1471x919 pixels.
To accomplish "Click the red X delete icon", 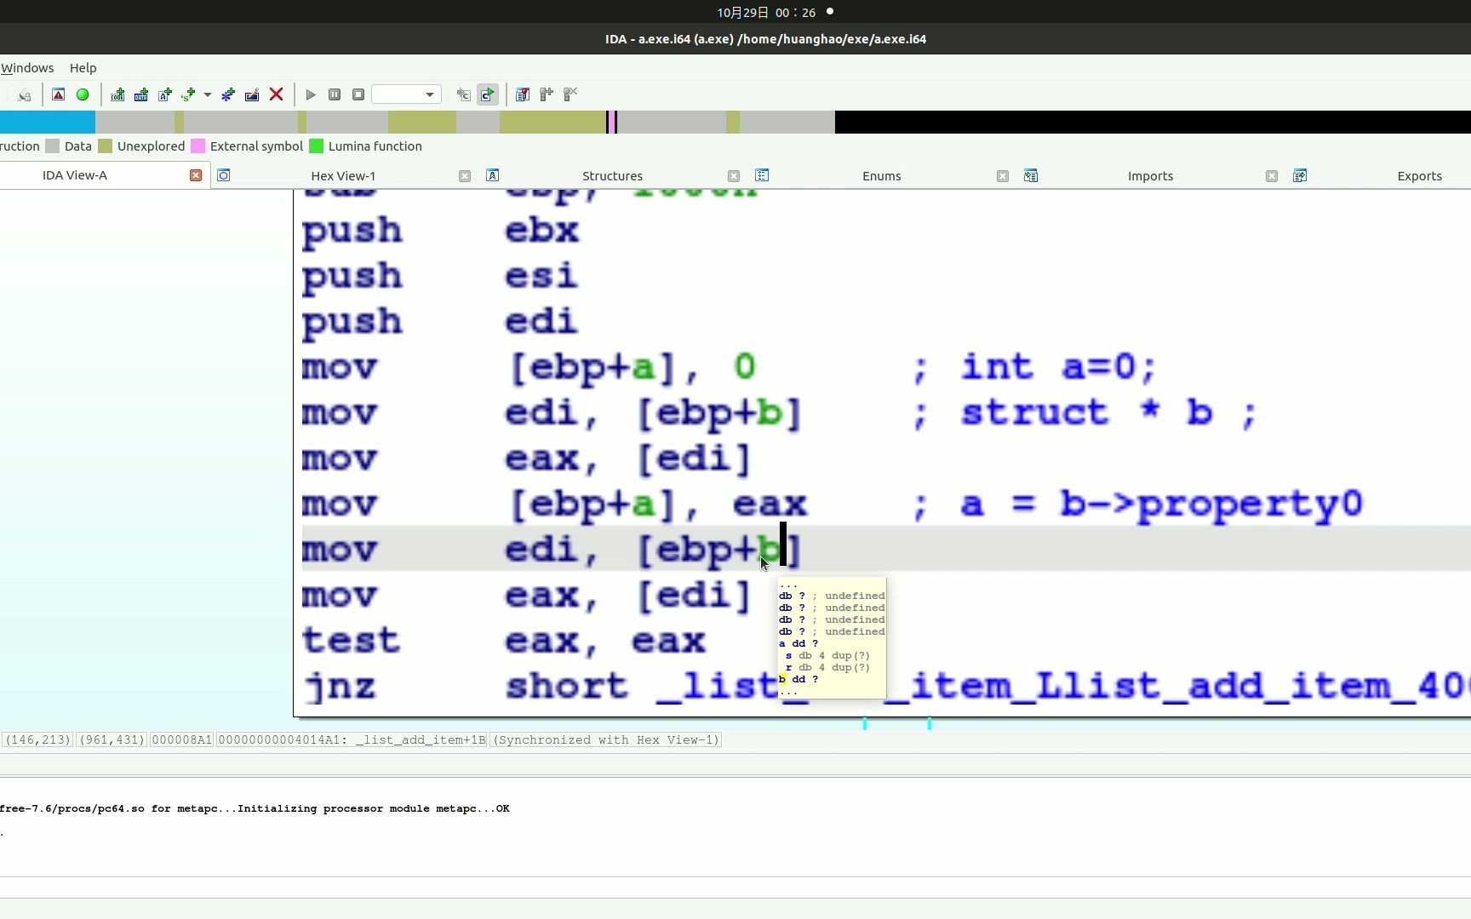I will [x=276, y=94].
